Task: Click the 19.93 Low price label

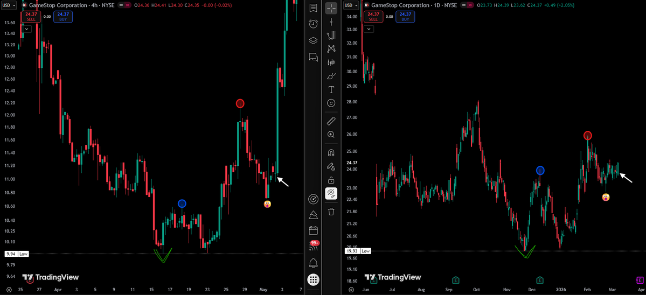Action: coord(358,251)
